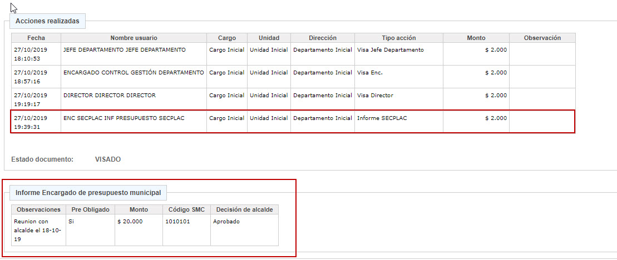Click the Tipo acción column header

pos(398,38)
